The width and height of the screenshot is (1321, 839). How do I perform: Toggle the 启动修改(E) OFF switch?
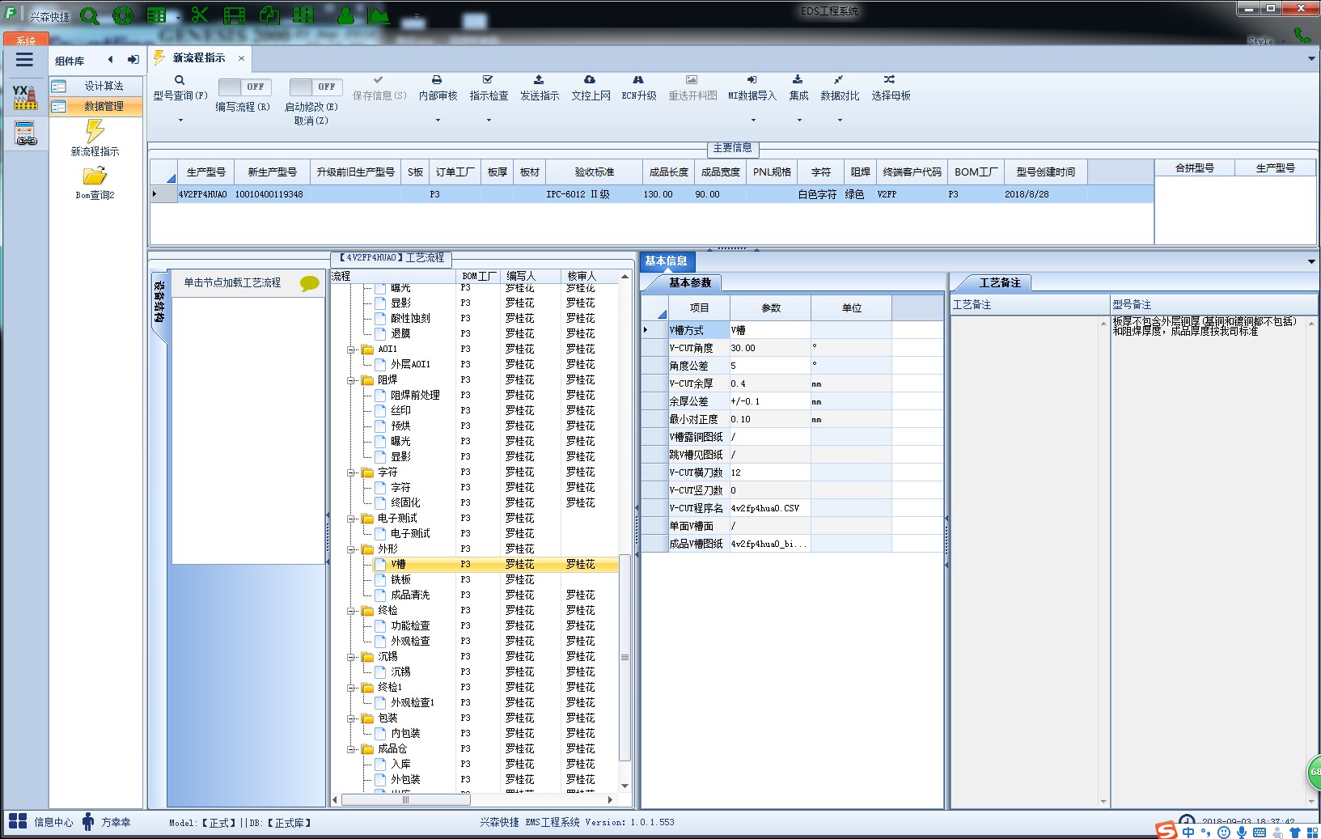pyautogui.click(x=316, y=87)
